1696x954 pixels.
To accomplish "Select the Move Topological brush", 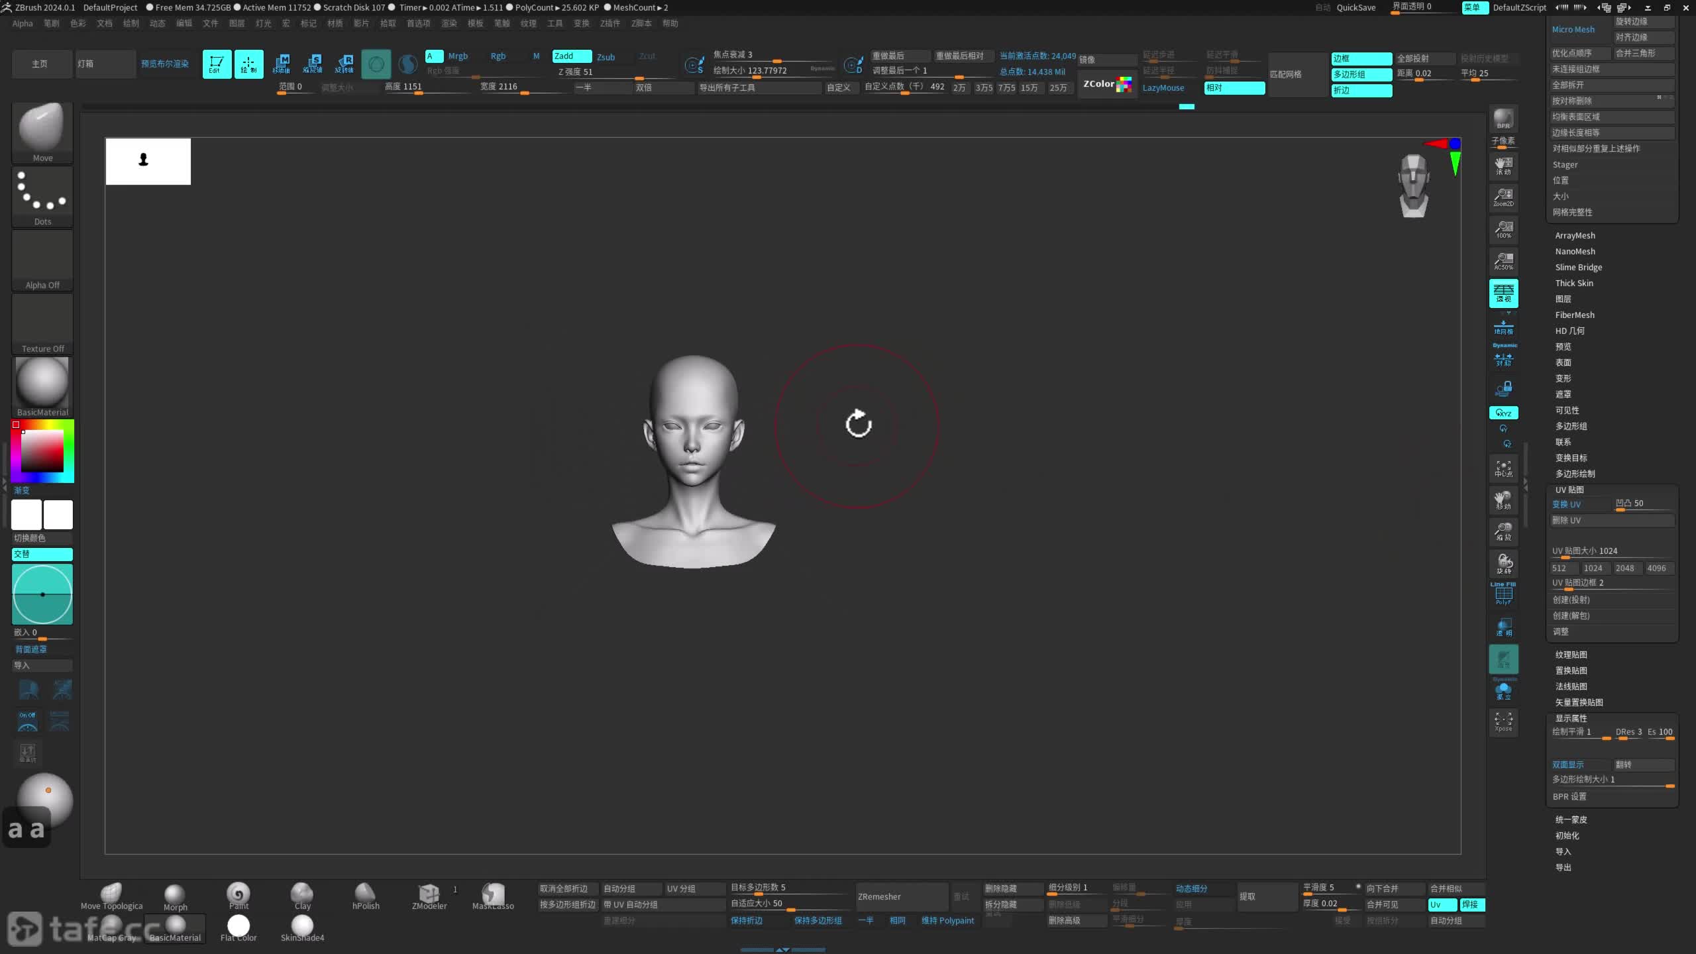I will tap(111, 896).
